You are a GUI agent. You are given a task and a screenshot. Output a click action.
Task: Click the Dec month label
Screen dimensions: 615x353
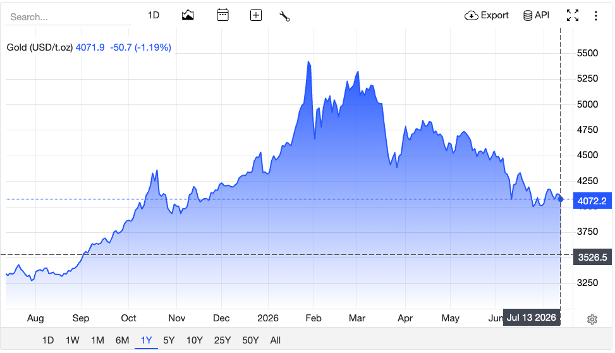(221, 318)
